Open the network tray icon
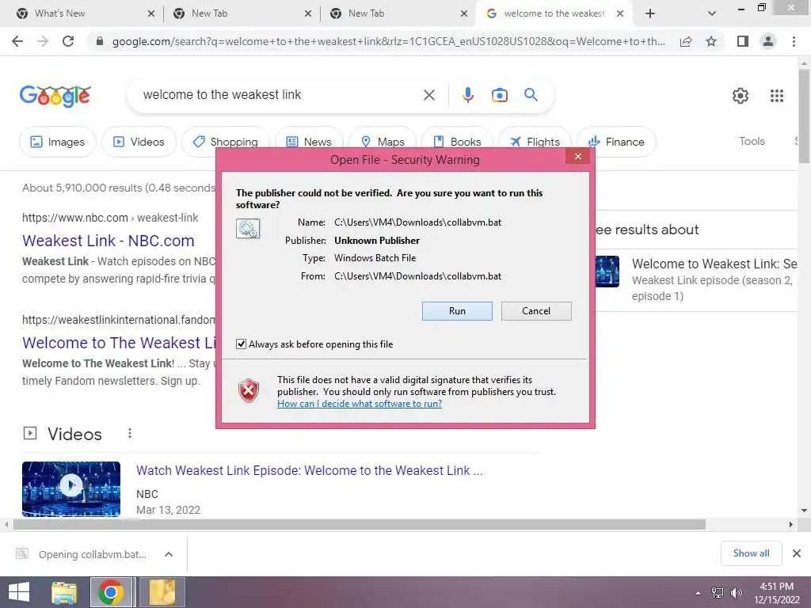 coord(718,592)
